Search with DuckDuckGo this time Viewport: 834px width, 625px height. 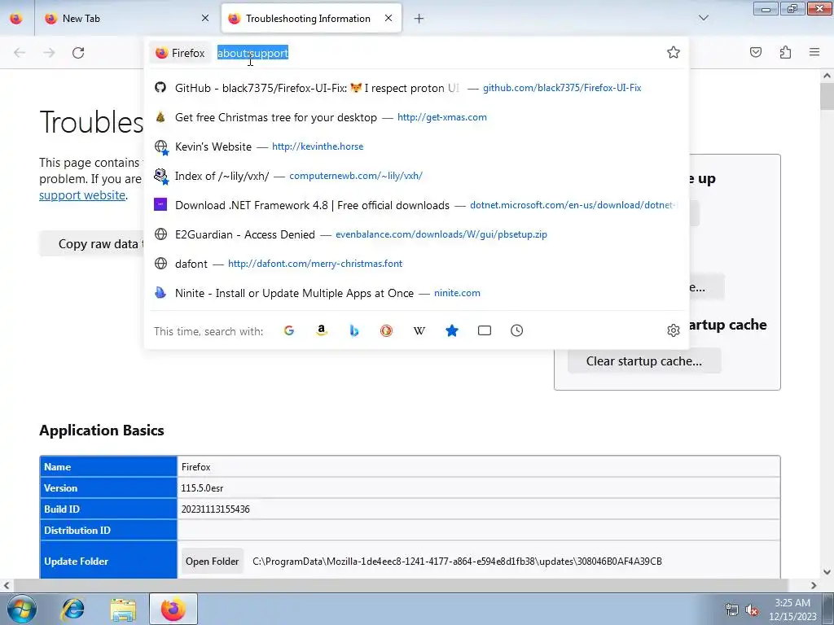pos(387,330)
